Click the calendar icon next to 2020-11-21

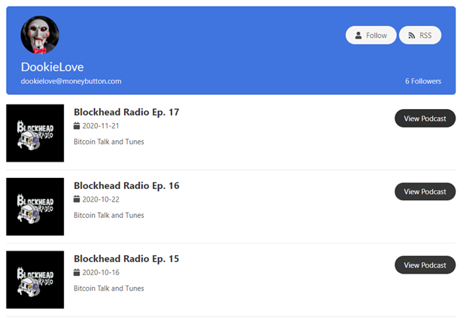tap(76, 126)
